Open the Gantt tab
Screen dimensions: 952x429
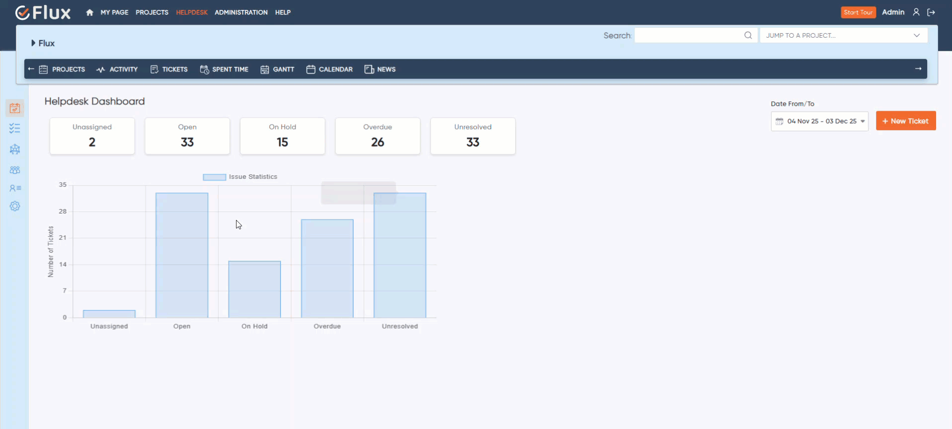[277, 70]
